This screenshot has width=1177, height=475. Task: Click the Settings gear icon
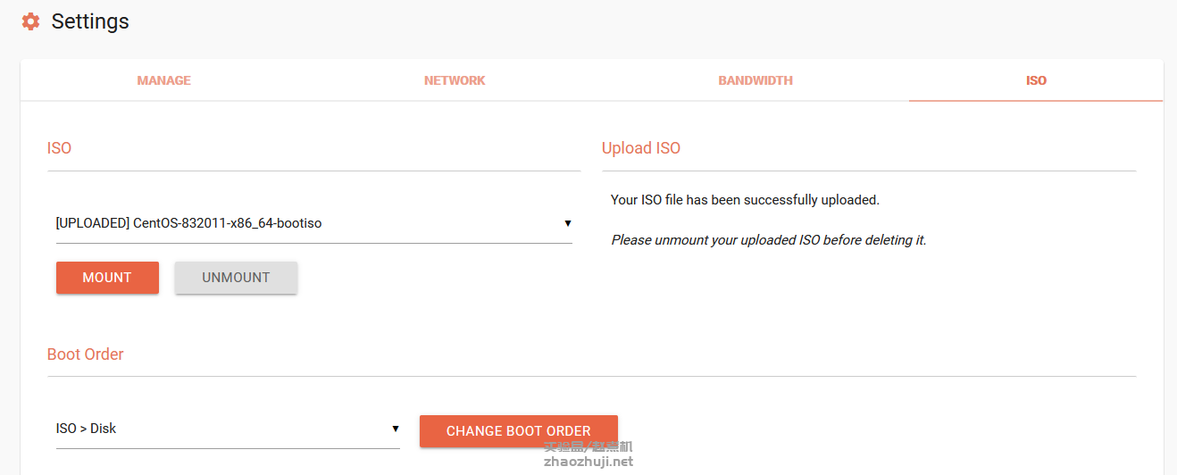(x=30, y=21)
